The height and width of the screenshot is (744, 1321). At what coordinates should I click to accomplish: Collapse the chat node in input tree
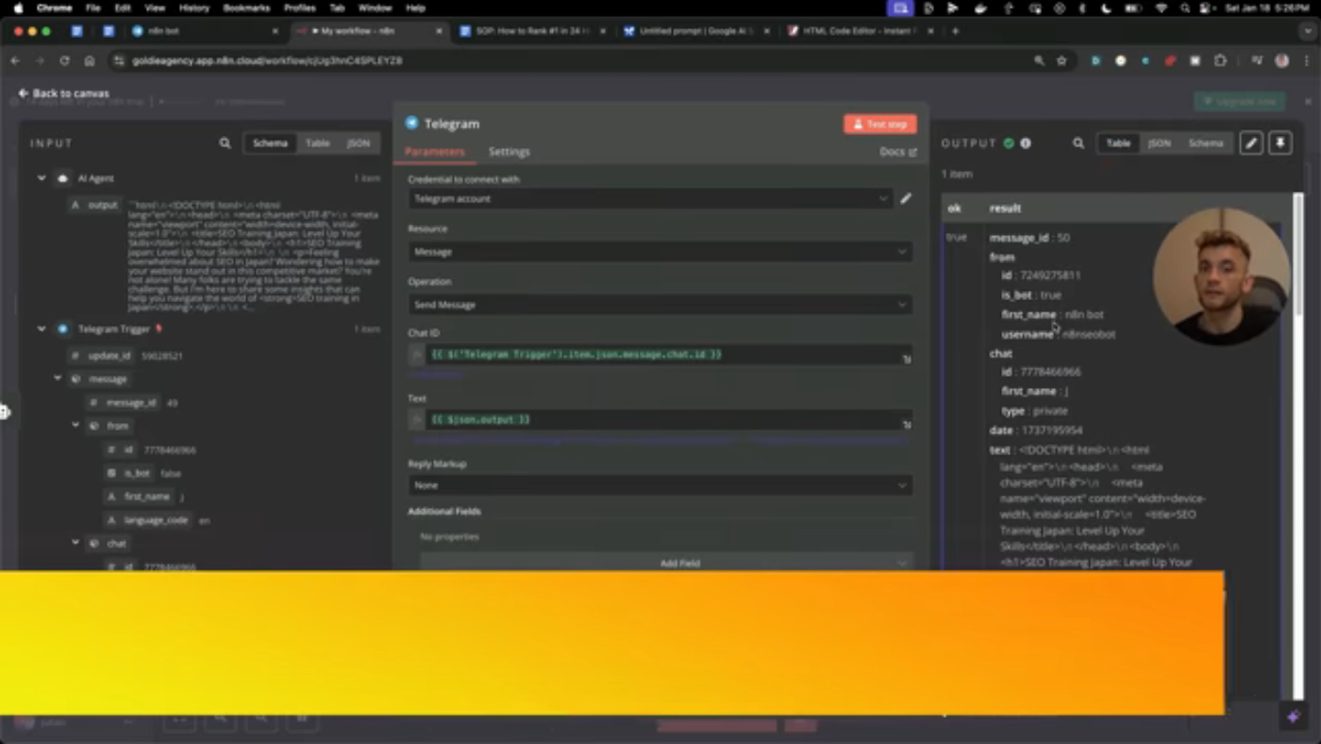[x=75, y=543]
